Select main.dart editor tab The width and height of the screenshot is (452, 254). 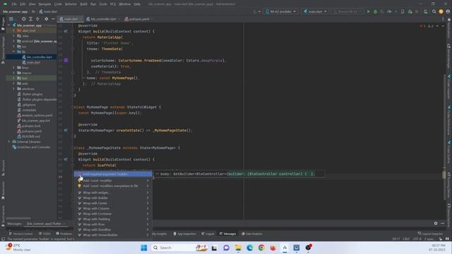point(71,19)
